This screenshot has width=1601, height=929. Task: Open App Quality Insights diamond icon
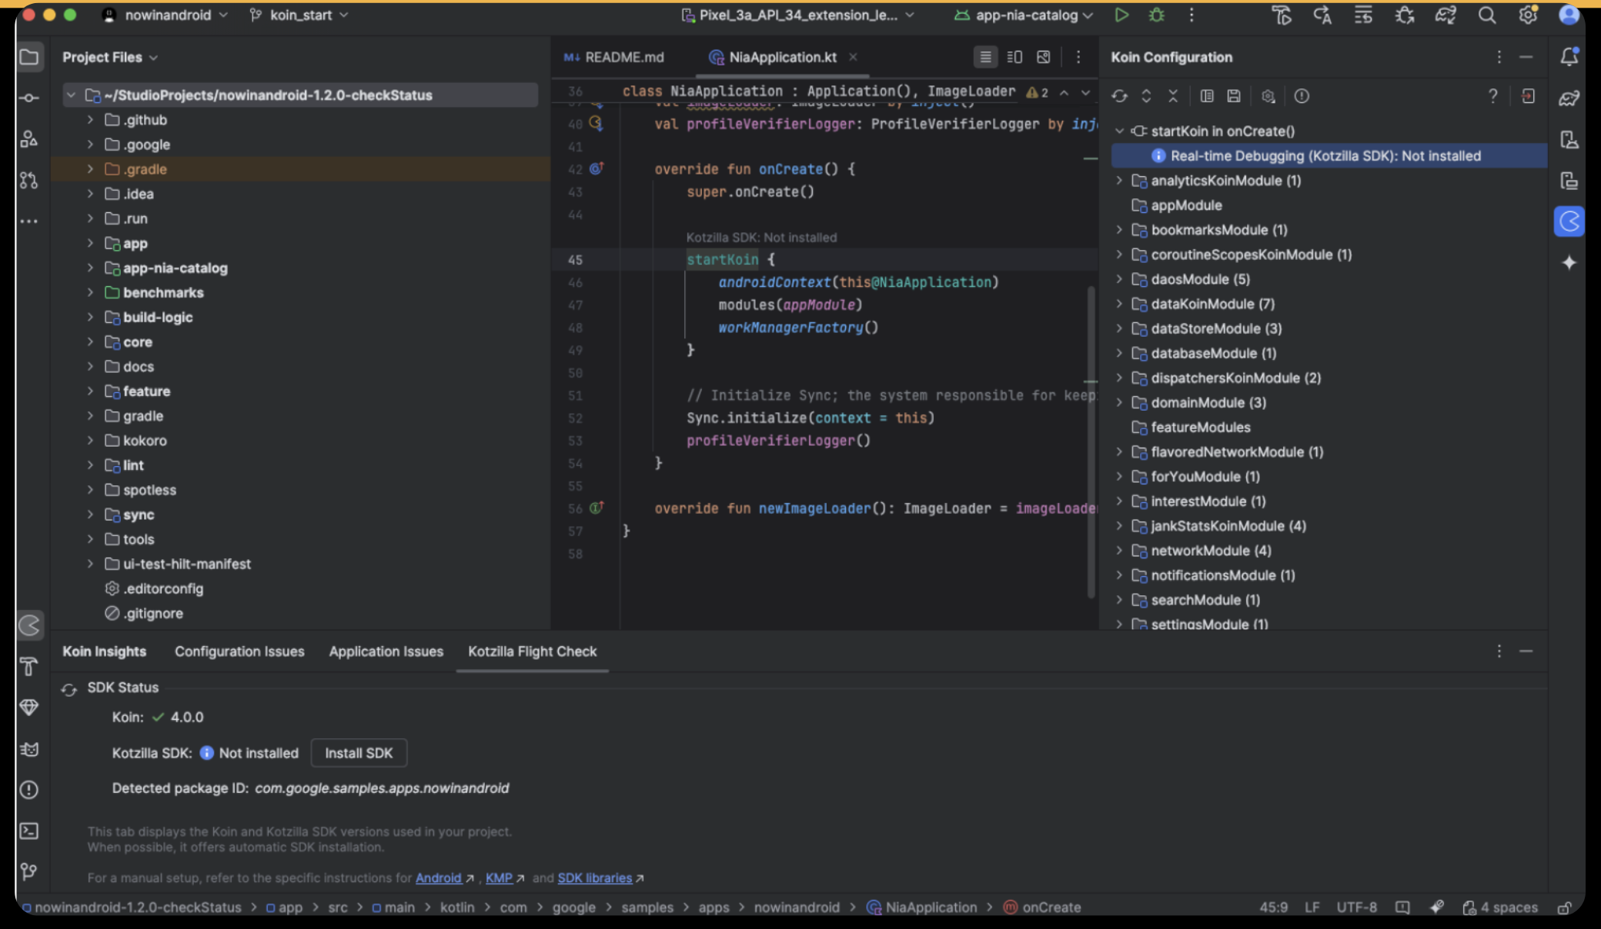[29, 708]
